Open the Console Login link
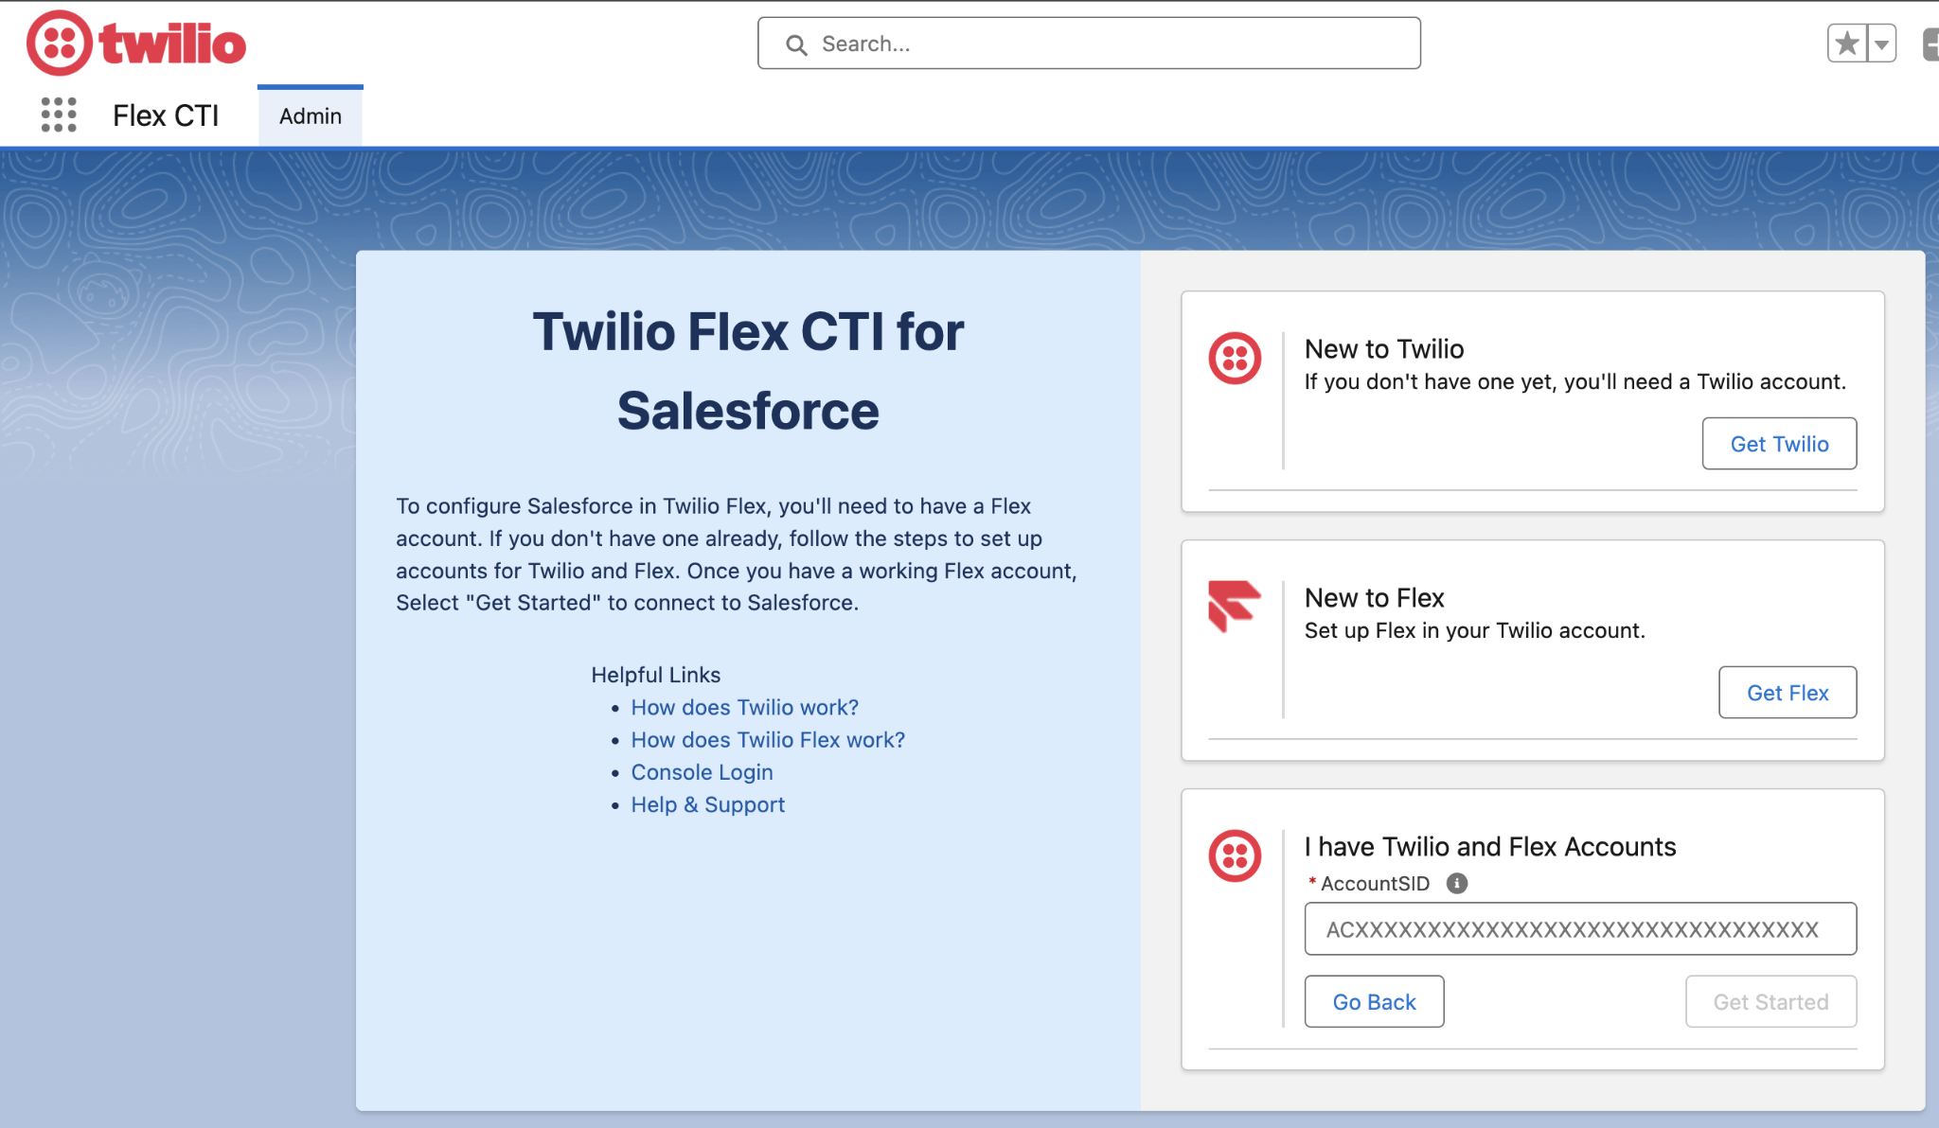1939x1128 pixels. tap(703, 772)
